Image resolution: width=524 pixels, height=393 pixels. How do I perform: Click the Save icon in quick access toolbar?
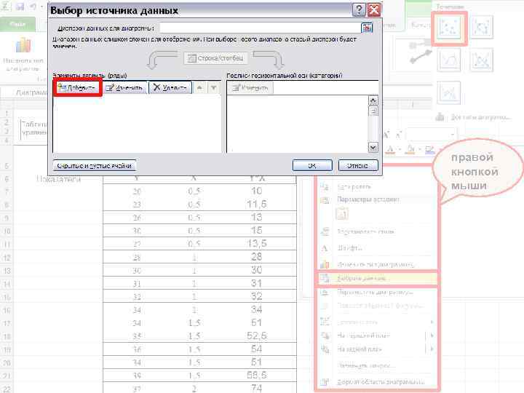point(20,7)
